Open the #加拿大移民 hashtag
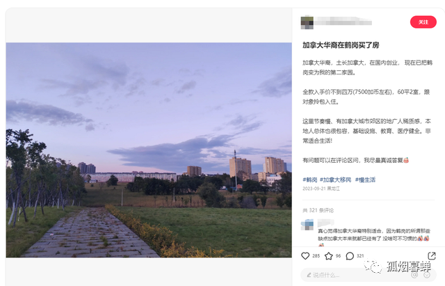The width and height of the screenshot is (445, 286). [x=335, y=180]
